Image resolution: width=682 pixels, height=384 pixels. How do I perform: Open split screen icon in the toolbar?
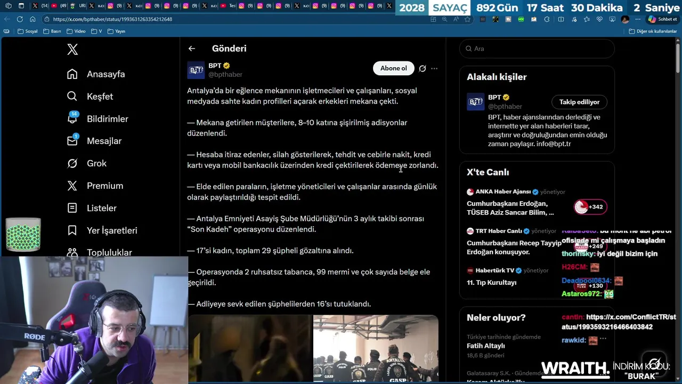561,19
